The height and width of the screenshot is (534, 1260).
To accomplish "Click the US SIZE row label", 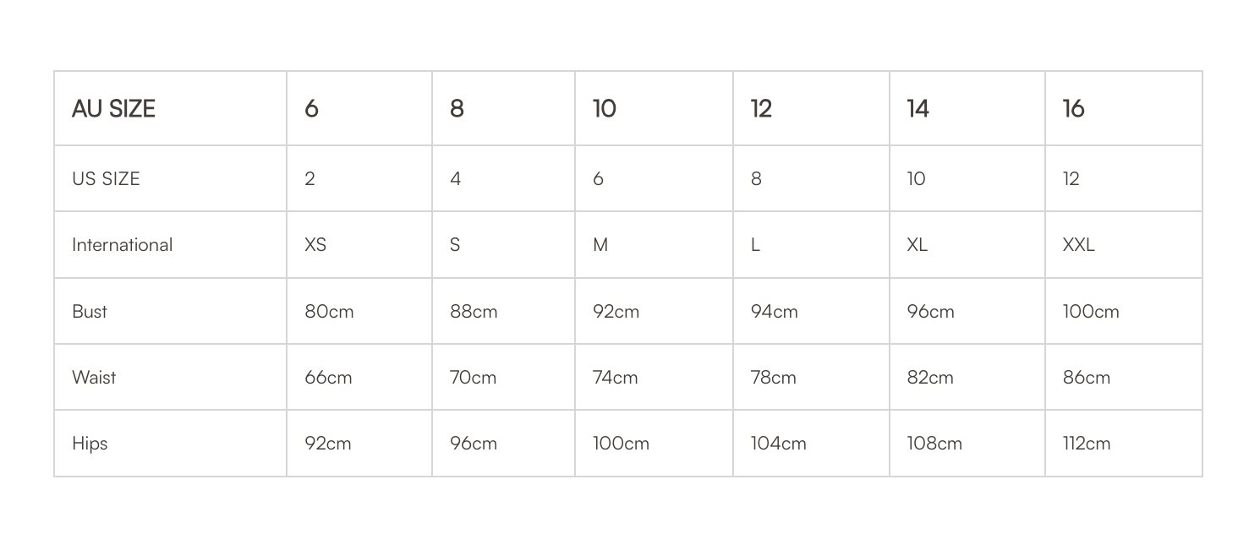I will coord(170,178).
